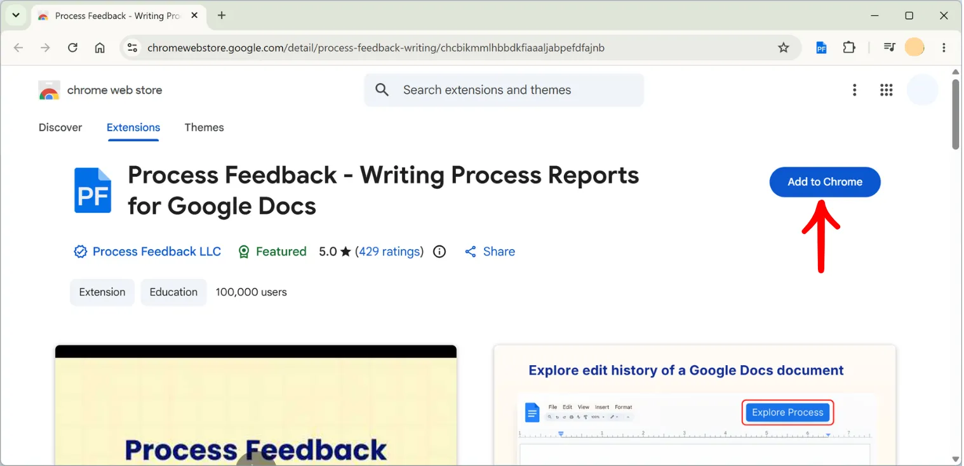Click the Chrome Web Store logo
The width and height of the screenshot is (964, 466).
pos(49,90)
